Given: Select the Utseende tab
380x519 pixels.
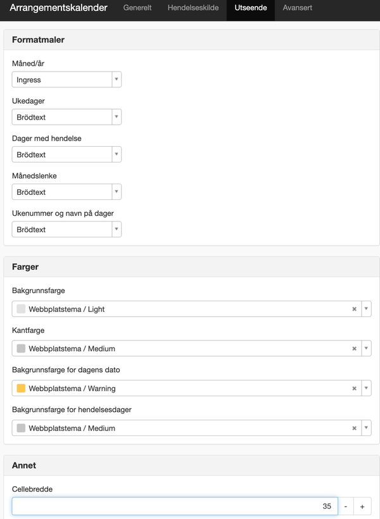Looking at the screenshot, I should click(x=250, y=8).
